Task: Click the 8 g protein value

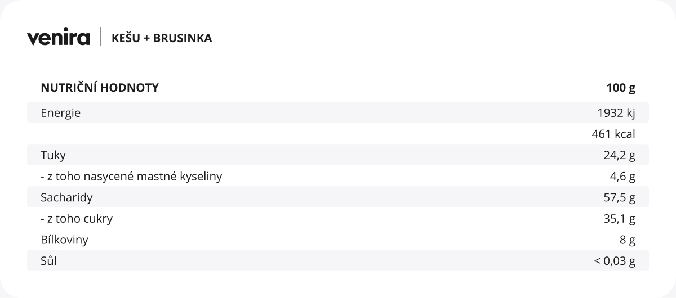Action: pyautogui.click(x=628, y=240)
